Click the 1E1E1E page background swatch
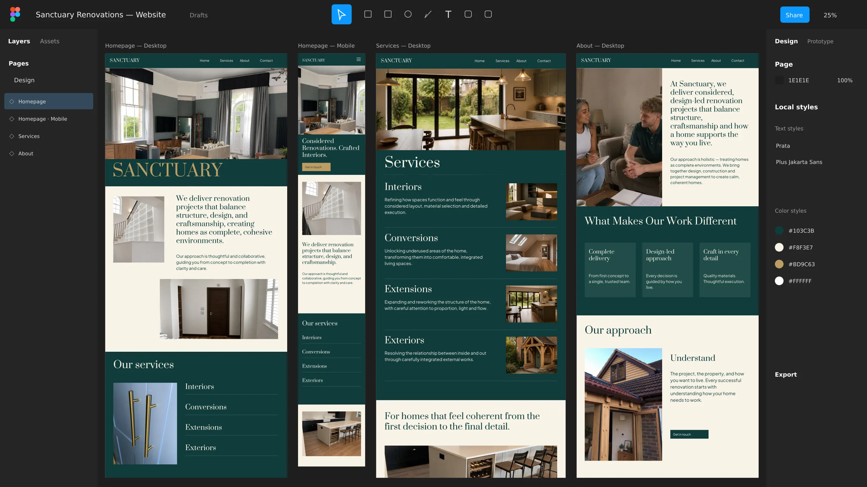867x487 pixels. pos(779,80)
